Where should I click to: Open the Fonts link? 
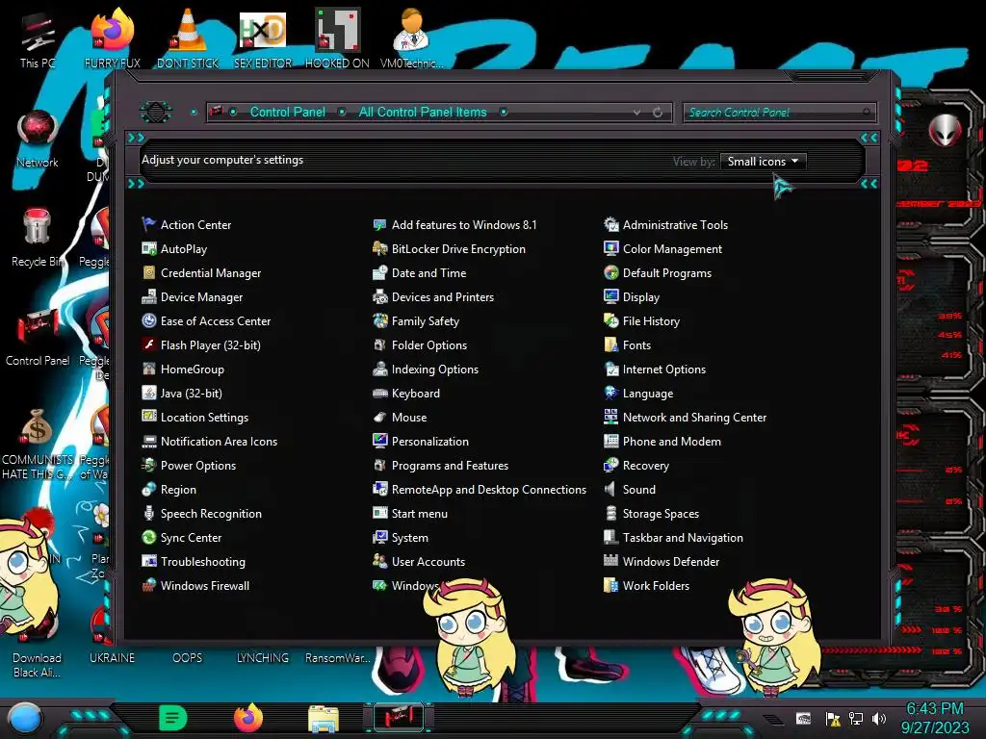pos(637,345)
